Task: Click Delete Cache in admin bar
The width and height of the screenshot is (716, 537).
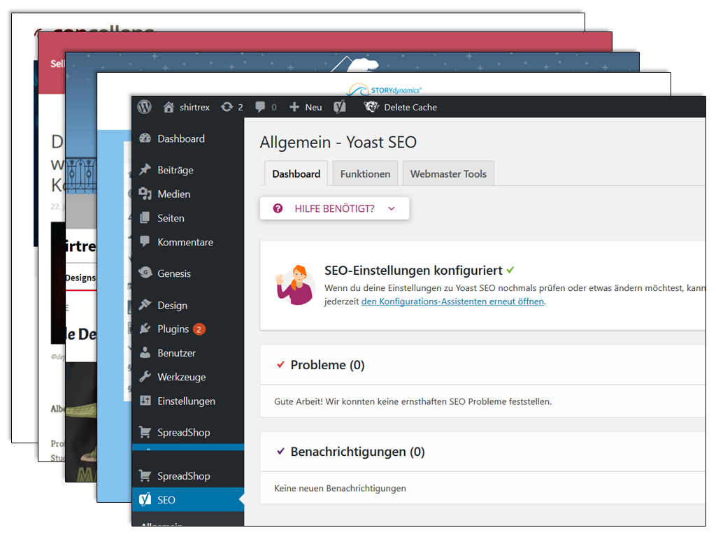Action: [x=410, y=107]
